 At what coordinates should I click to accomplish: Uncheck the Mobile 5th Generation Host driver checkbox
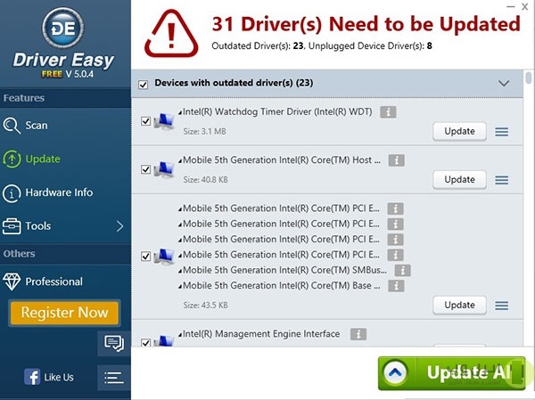(x=145, y=169)
